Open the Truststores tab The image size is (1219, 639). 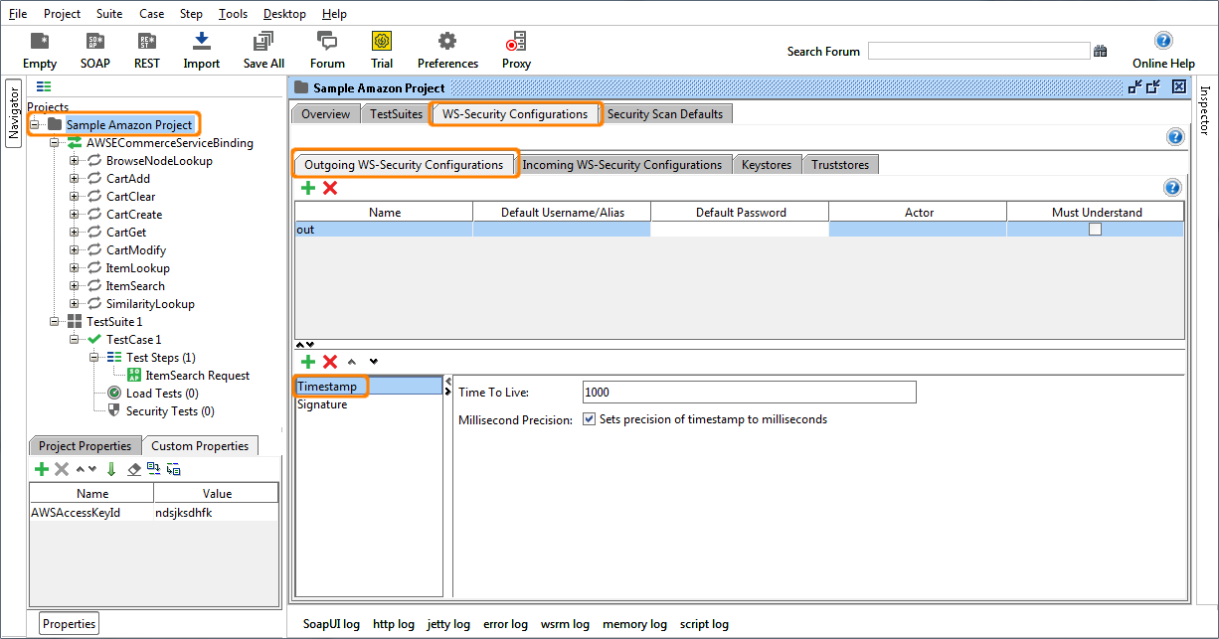click(x=840, y=165)
